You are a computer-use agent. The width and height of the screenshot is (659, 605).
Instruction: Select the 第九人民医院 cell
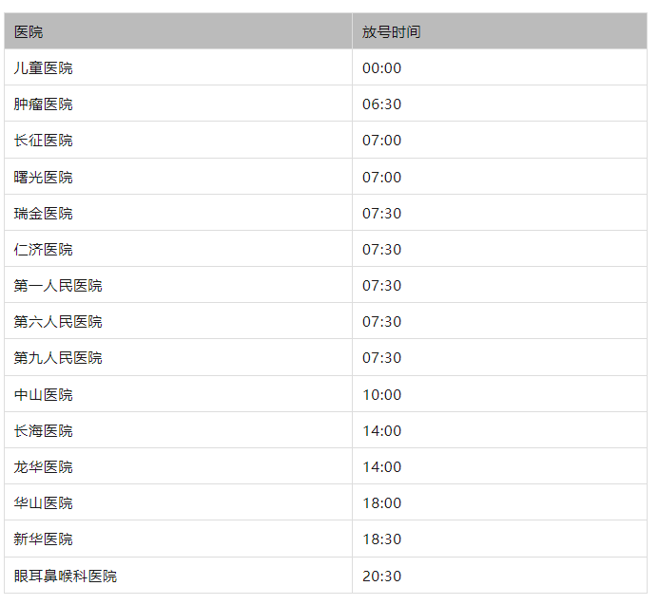coord(58,358)
